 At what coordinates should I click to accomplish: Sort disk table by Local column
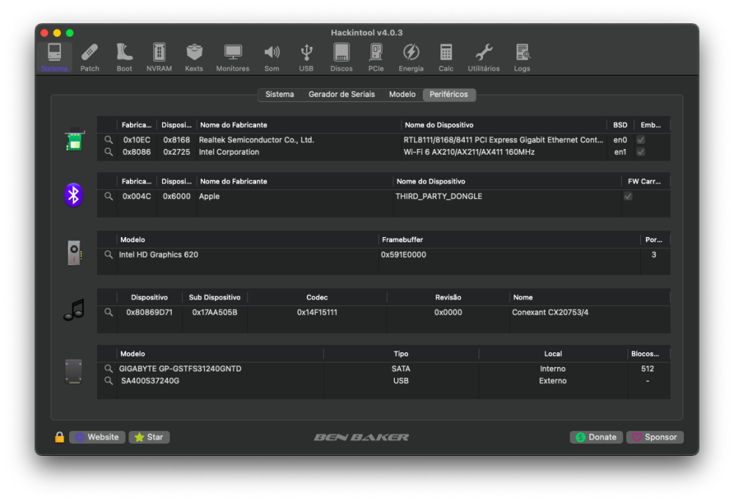tap(553, 354)
